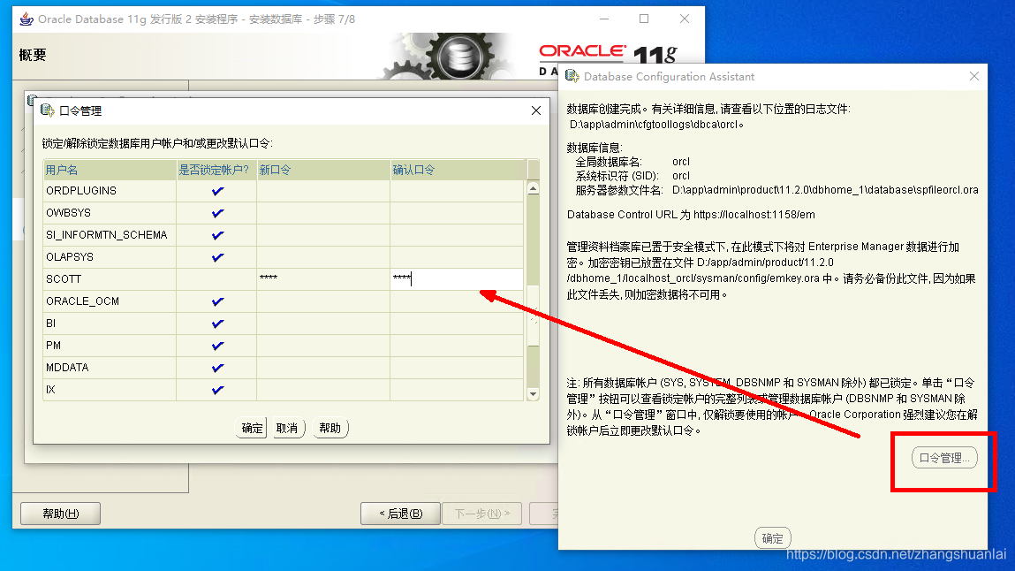Click the 取消 button in 口令管理 dialog

tap(287, 428)
